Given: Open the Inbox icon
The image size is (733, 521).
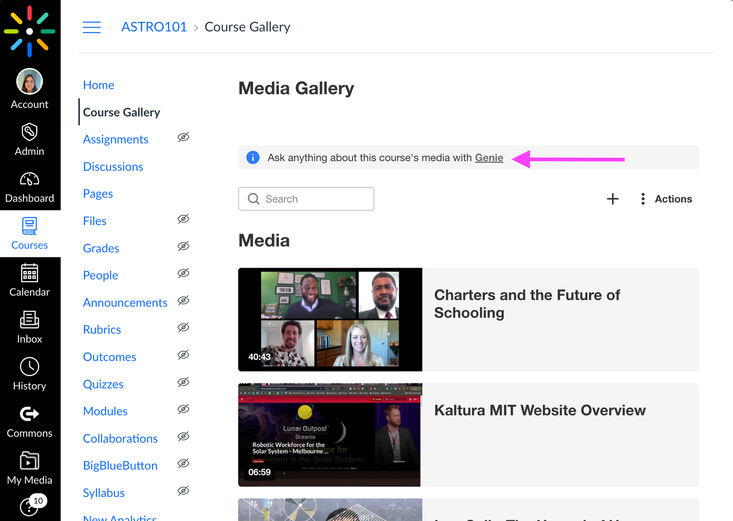Looking at the screenshot, I should tap(29, 320).
